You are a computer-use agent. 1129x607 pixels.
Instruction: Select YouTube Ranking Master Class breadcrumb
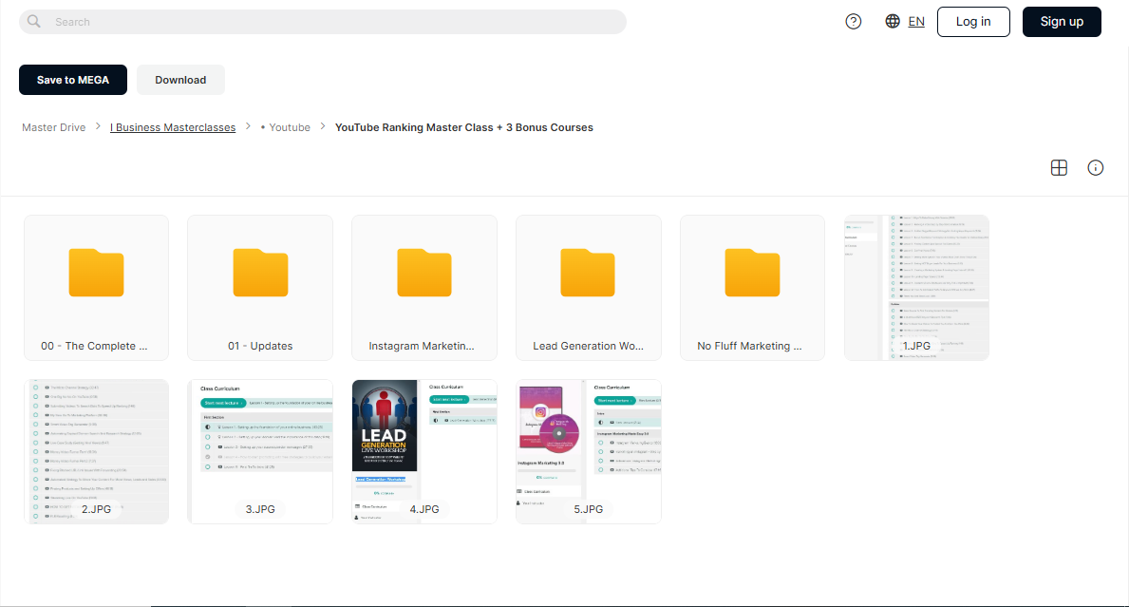click(463, 127)
